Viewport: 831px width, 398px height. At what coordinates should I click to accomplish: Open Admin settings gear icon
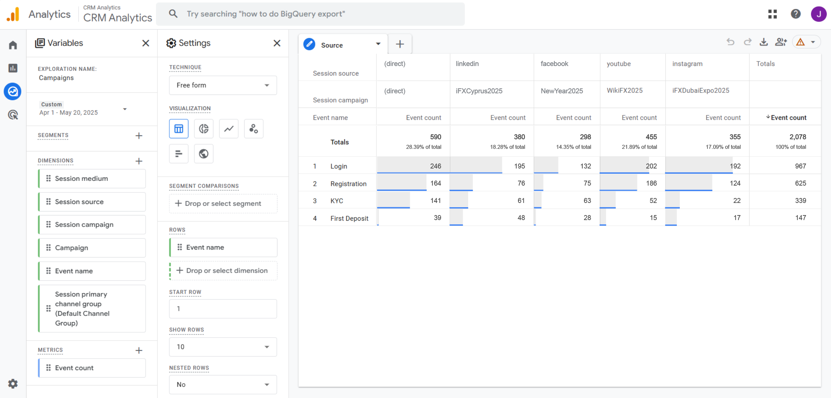13,384
